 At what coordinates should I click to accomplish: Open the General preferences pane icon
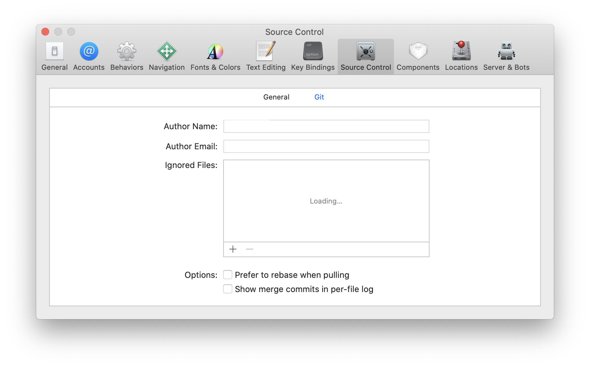point(54,51)
